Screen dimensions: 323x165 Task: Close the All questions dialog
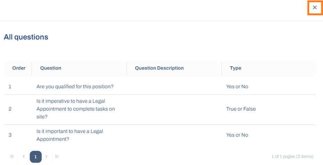pos(314,8)
